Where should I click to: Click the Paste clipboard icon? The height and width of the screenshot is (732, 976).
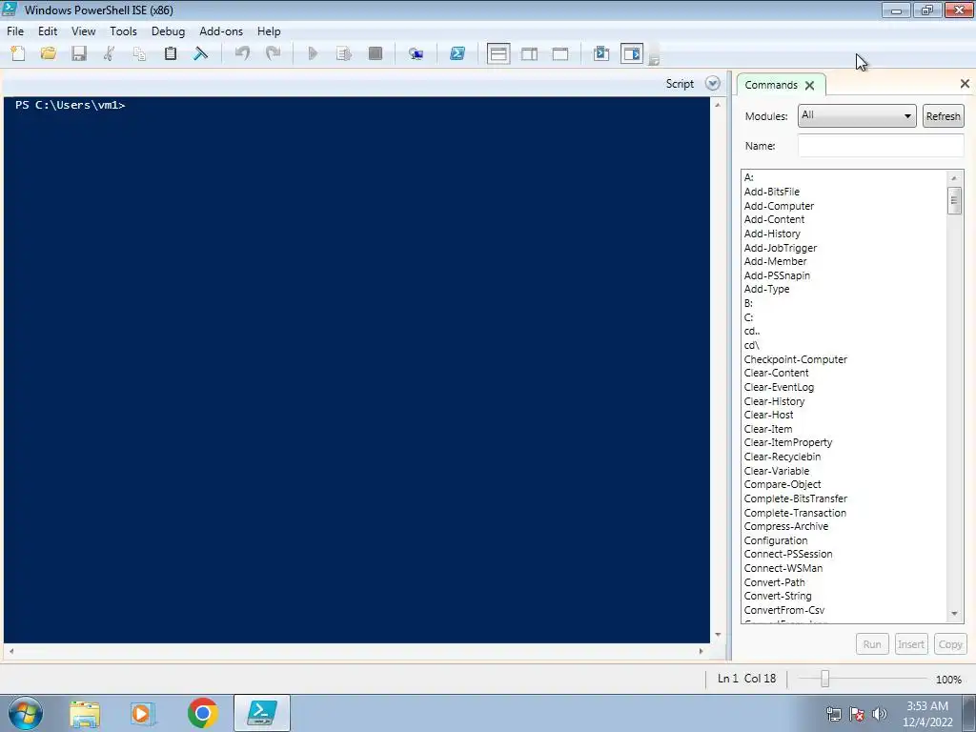point(171,53)
